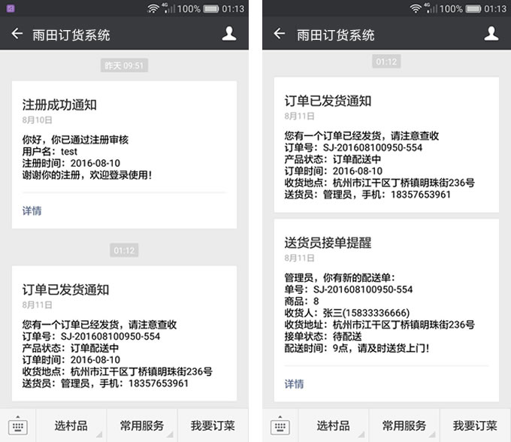Tap the 昨天 09:51 timestamp label
Screen dimensions: 511x442
point(124,65)
